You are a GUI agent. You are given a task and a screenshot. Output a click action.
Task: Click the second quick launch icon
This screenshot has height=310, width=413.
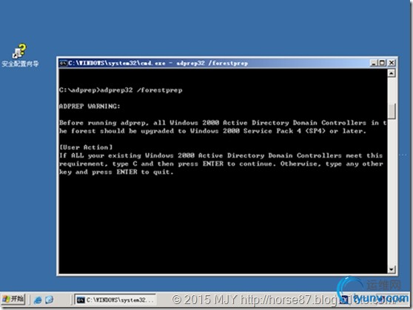click(x=49, y=300)
